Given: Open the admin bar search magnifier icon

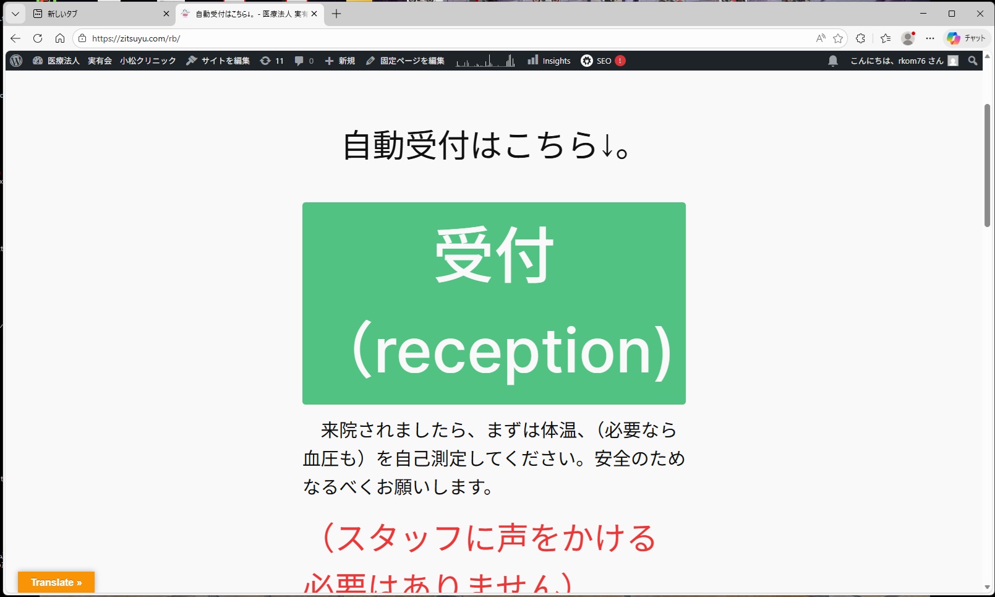Looking at the screenshot, I should click(973, 61).
